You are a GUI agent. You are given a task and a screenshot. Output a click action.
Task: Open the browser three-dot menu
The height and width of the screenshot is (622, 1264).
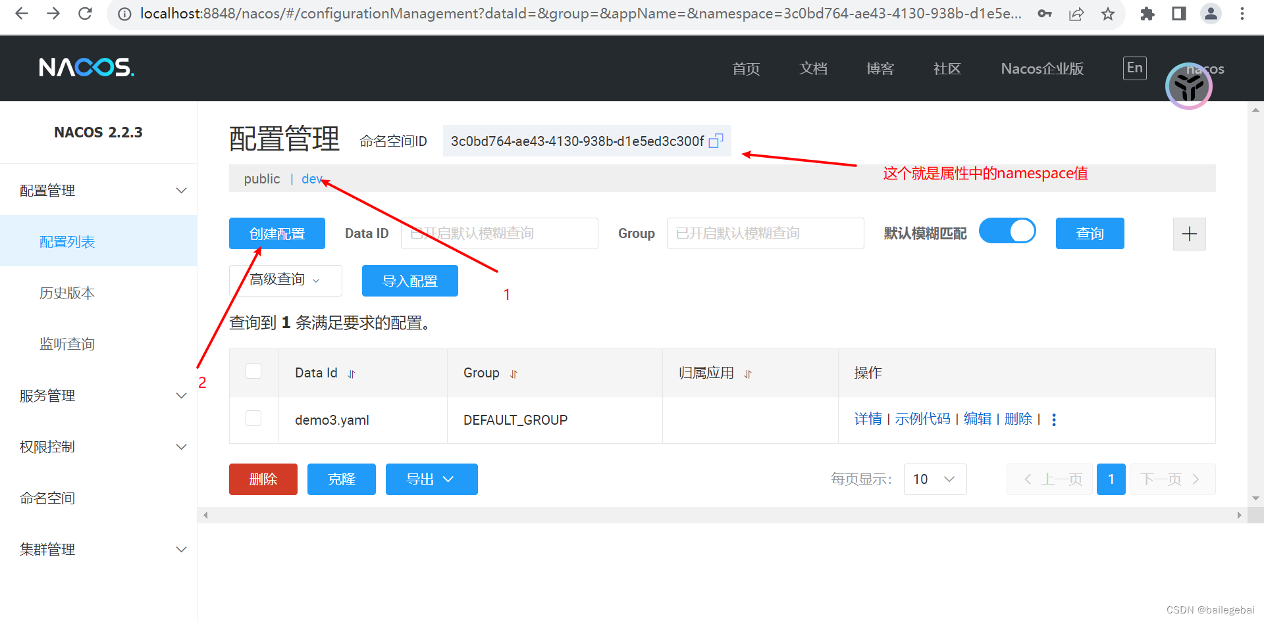1242,14
